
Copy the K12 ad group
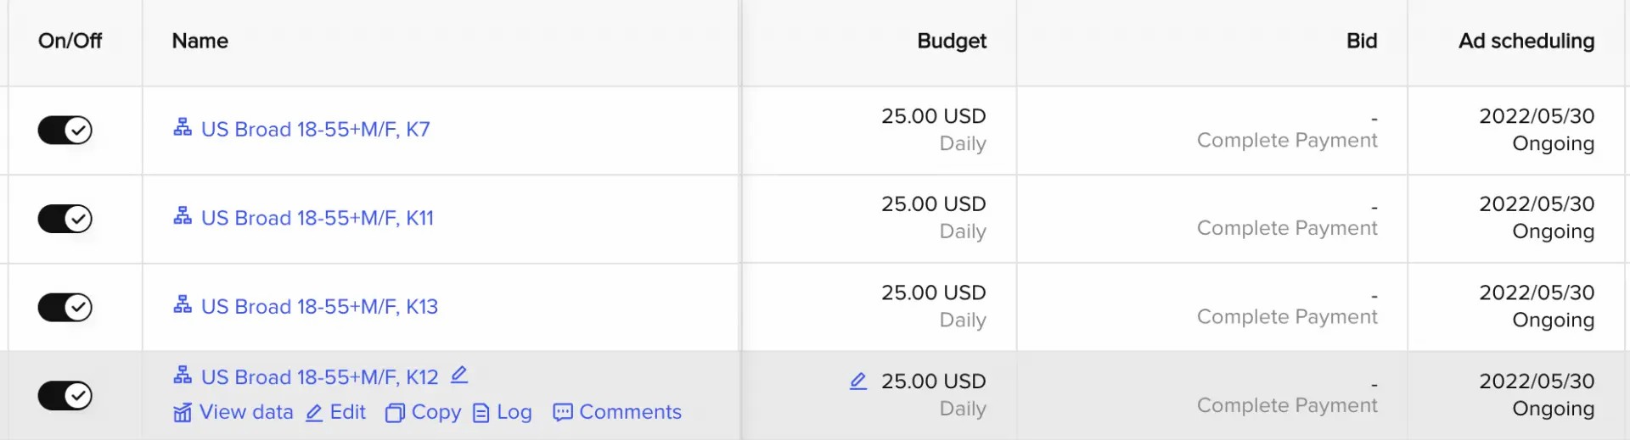(423, 412)
